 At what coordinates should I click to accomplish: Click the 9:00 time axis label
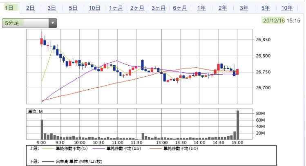[41, 143]
